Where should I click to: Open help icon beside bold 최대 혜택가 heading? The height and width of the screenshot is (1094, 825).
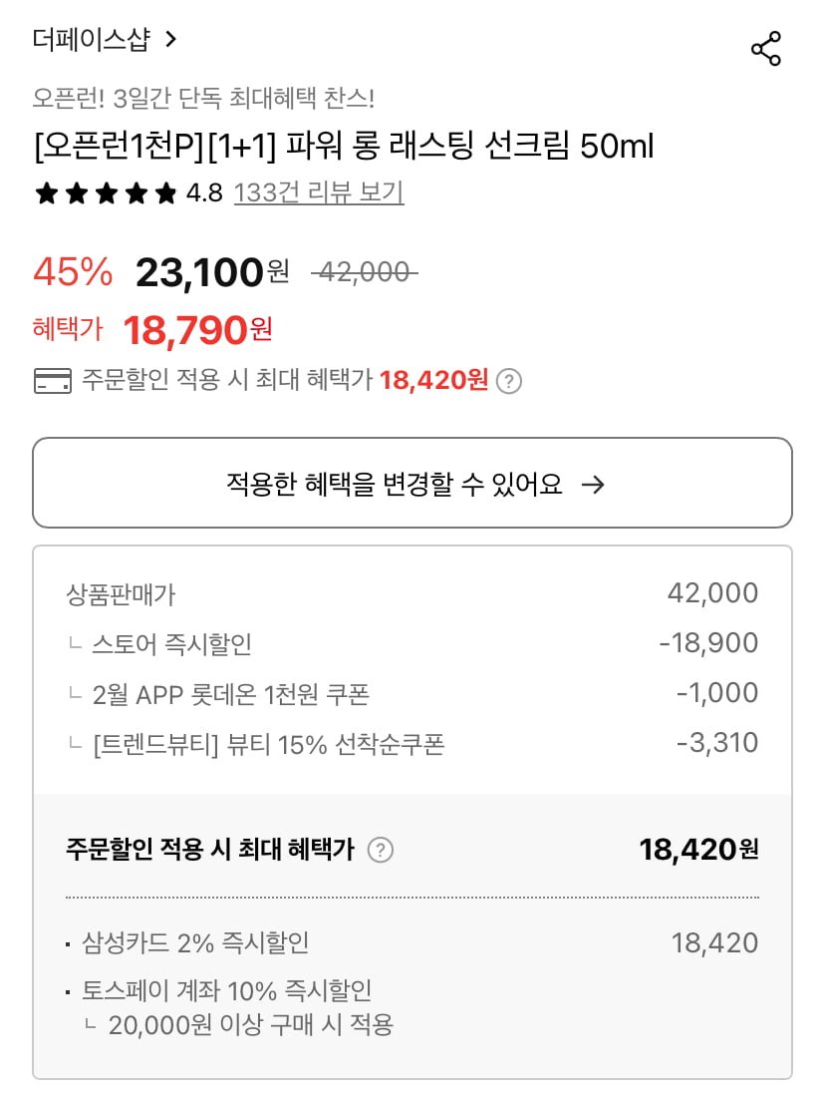(381, 850)
